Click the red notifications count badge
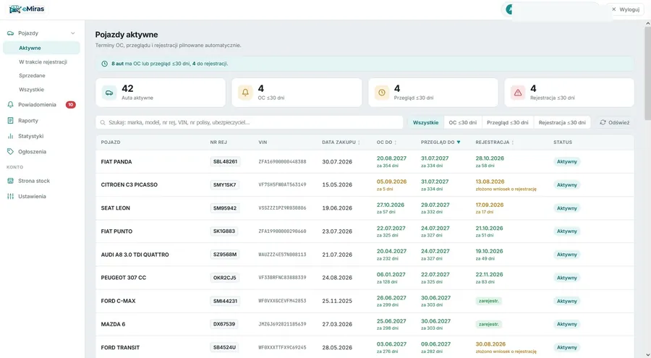The width and height of the screenshot is (651, 358). (71, 105)
